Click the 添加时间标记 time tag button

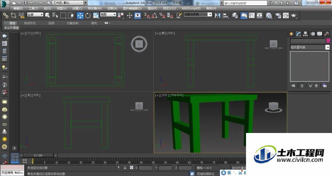205,174
